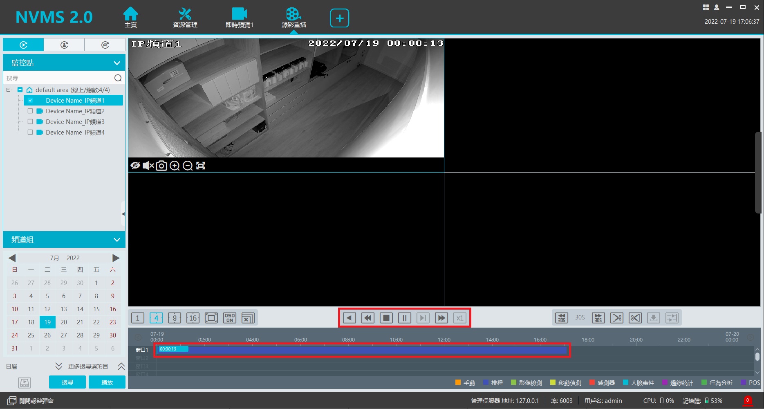Viewport: 764px width, 409px height.
Task: Select the record playback mode tab icon
Action: coord(23,45)
